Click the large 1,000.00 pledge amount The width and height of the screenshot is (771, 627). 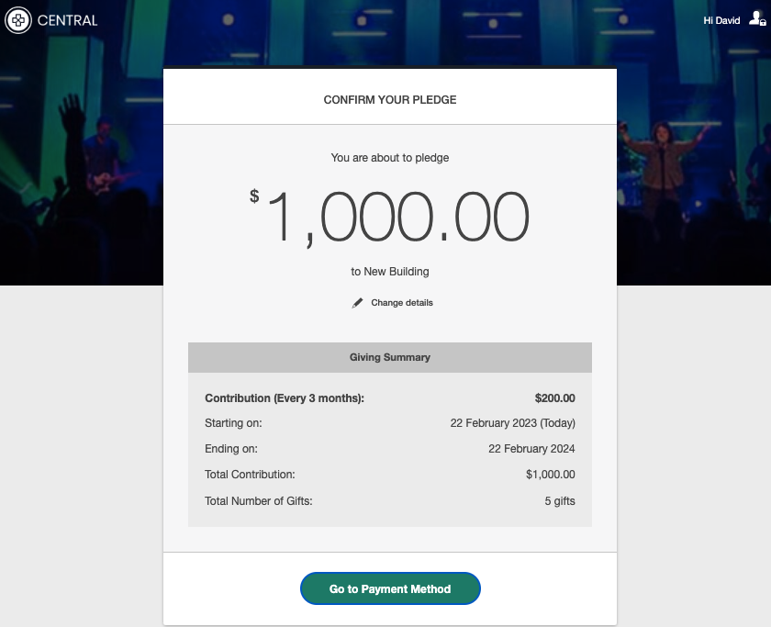398,218
